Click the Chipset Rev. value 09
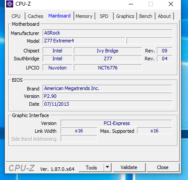 [x=165, y=51]
